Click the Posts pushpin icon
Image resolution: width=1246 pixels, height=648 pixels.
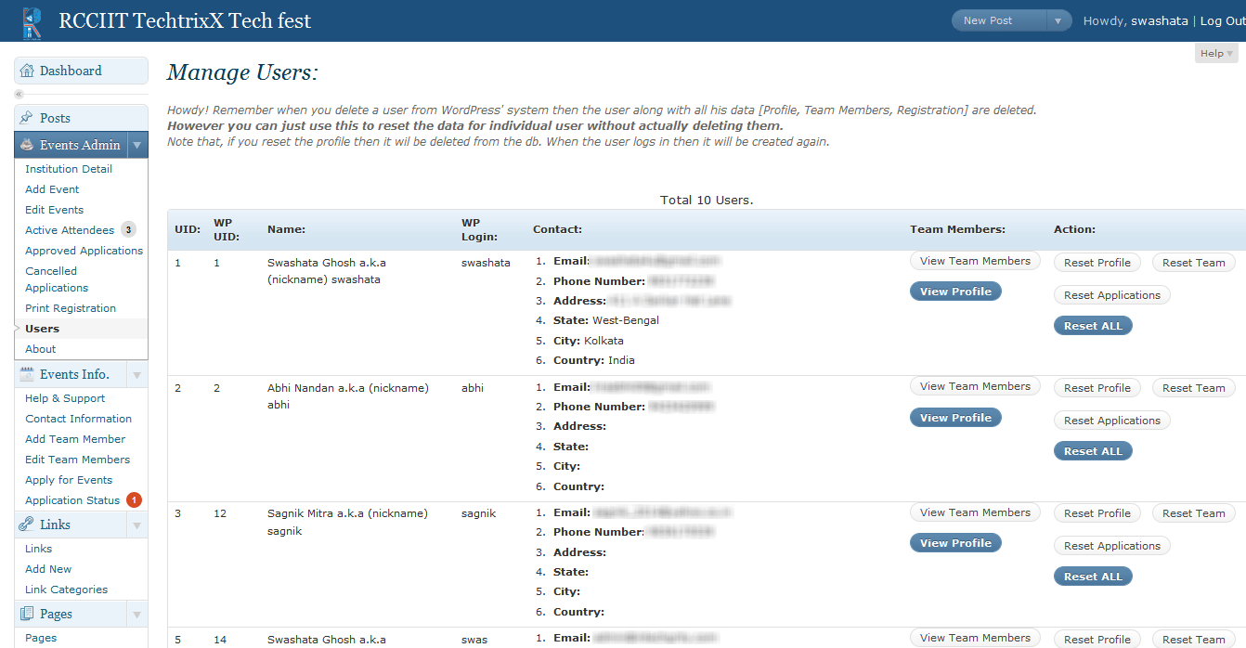pos(27,118)
